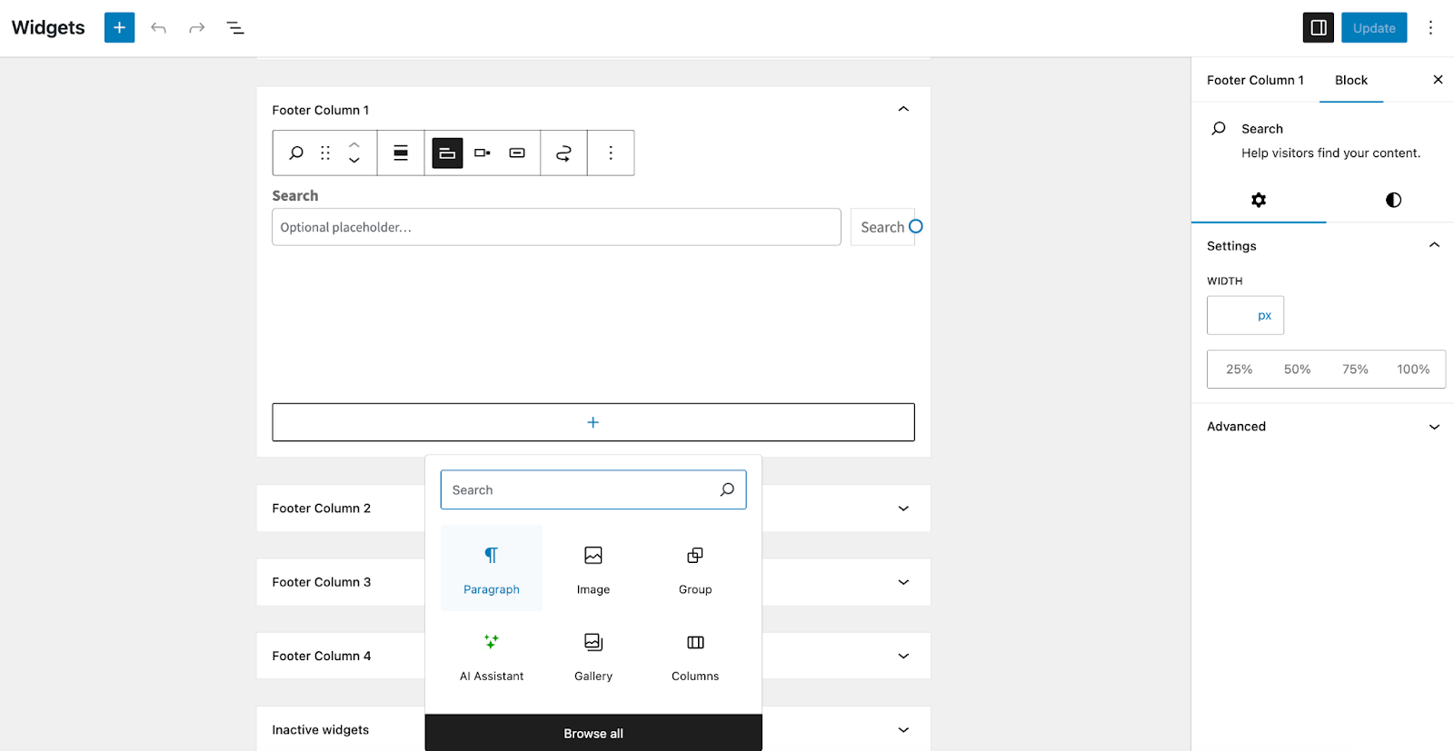This screenshot has width=1454, height=751.
Task: Move the Search block up
Action: 354,144
